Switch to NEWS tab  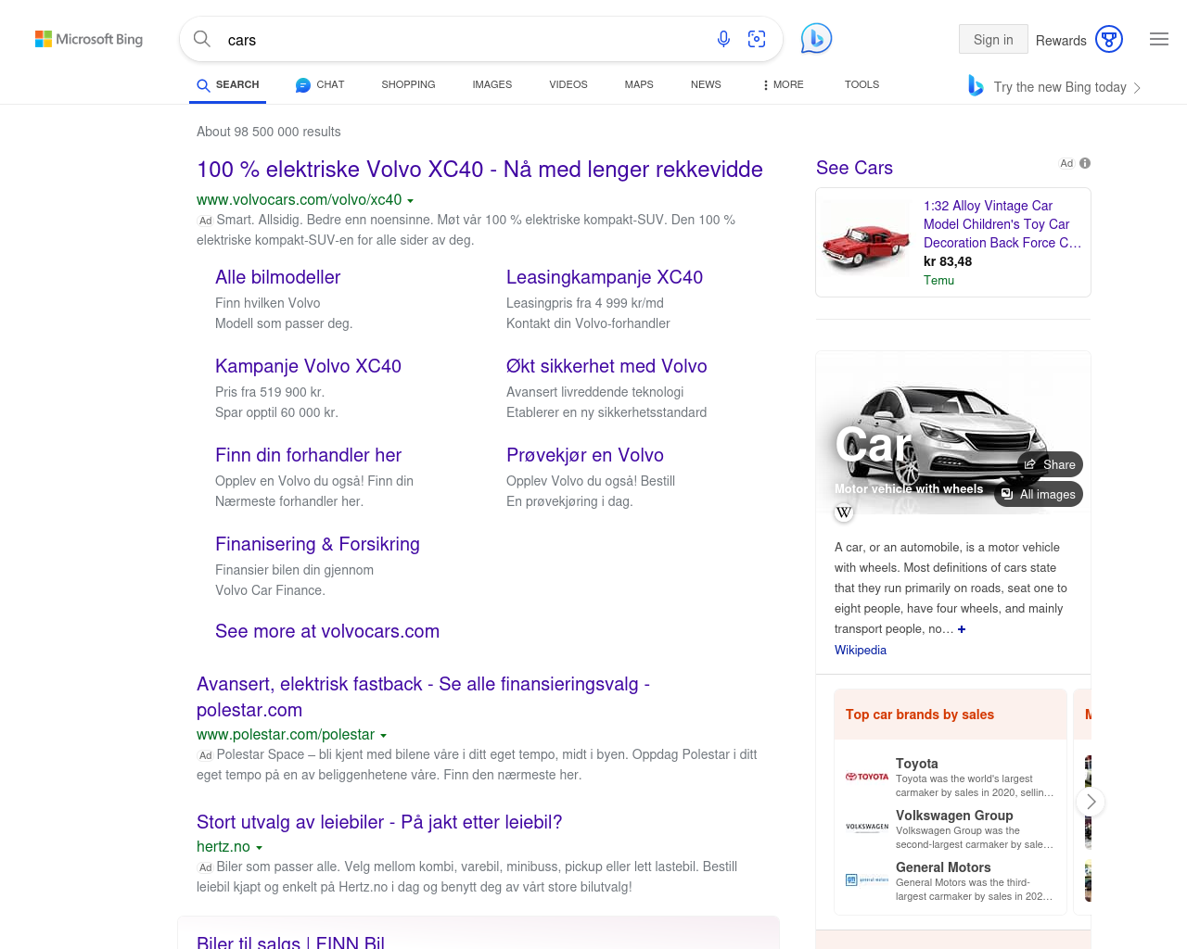pyautogui.click(x=706, y=84)
